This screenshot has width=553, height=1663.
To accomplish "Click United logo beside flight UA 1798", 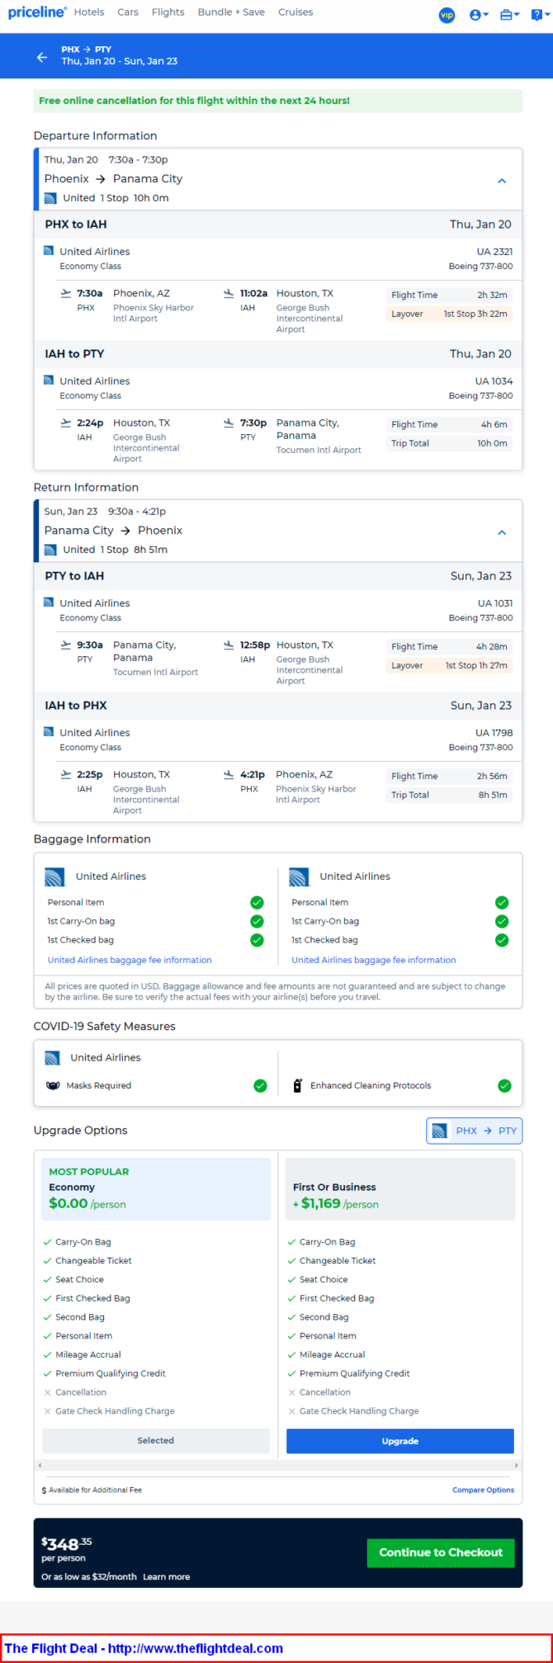I will click(49, 732).
